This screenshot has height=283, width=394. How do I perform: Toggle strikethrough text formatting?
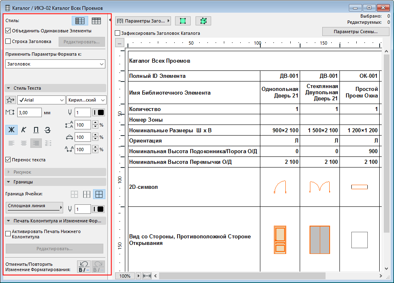click(x=48, y=130)
